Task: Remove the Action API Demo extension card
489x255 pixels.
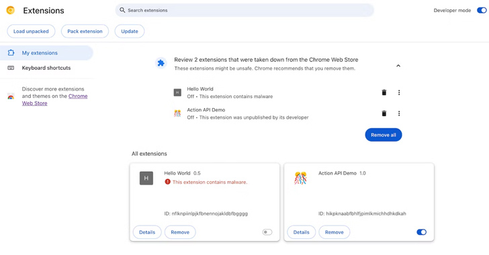Action: point(335,232)
